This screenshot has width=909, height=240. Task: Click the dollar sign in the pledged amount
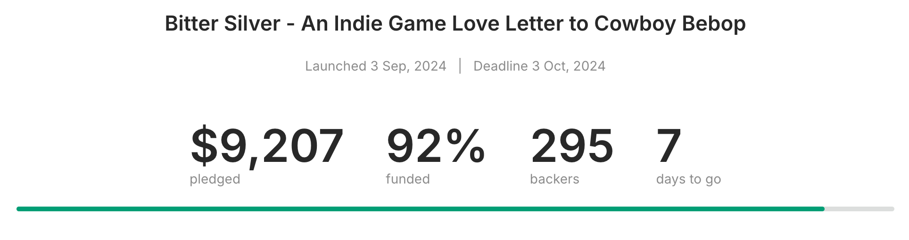(x=204, y=146)
